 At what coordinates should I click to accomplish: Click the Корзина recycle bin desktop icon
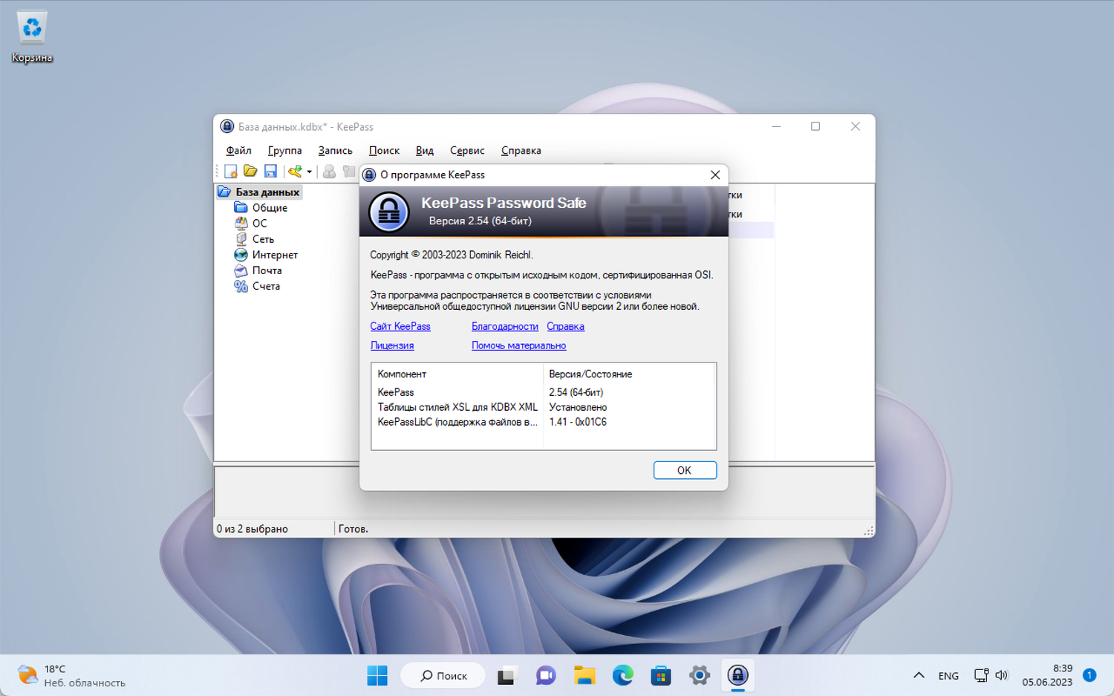pyautogui.click(x=32, y=36)
